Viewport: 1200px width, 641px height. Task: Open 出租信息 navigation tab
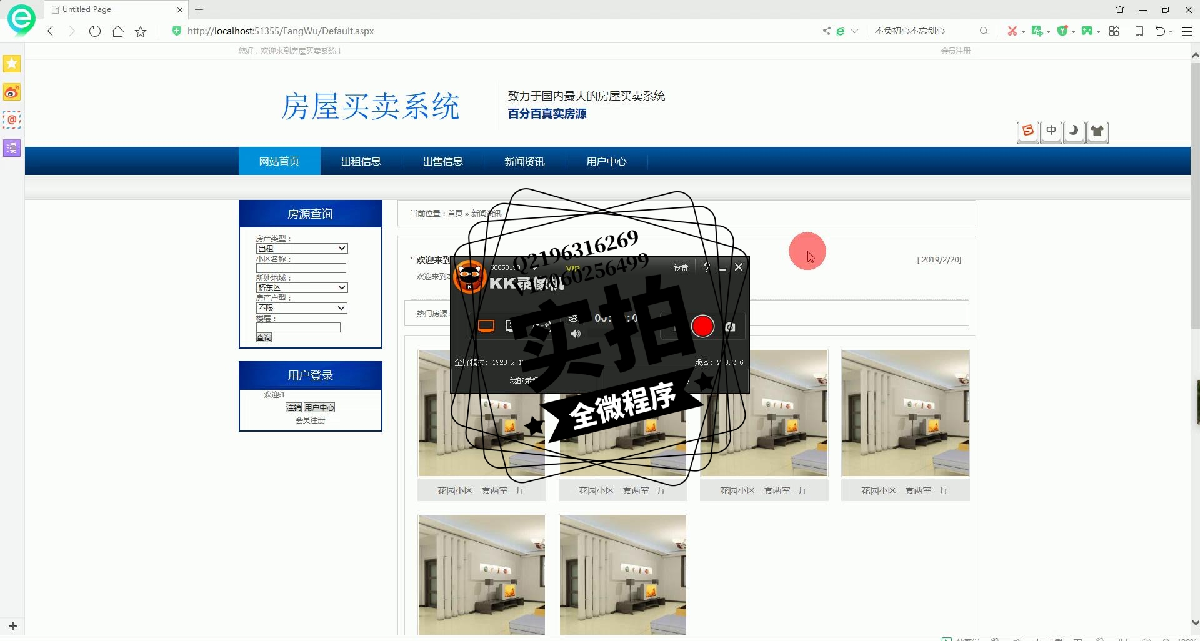(361, 161)
